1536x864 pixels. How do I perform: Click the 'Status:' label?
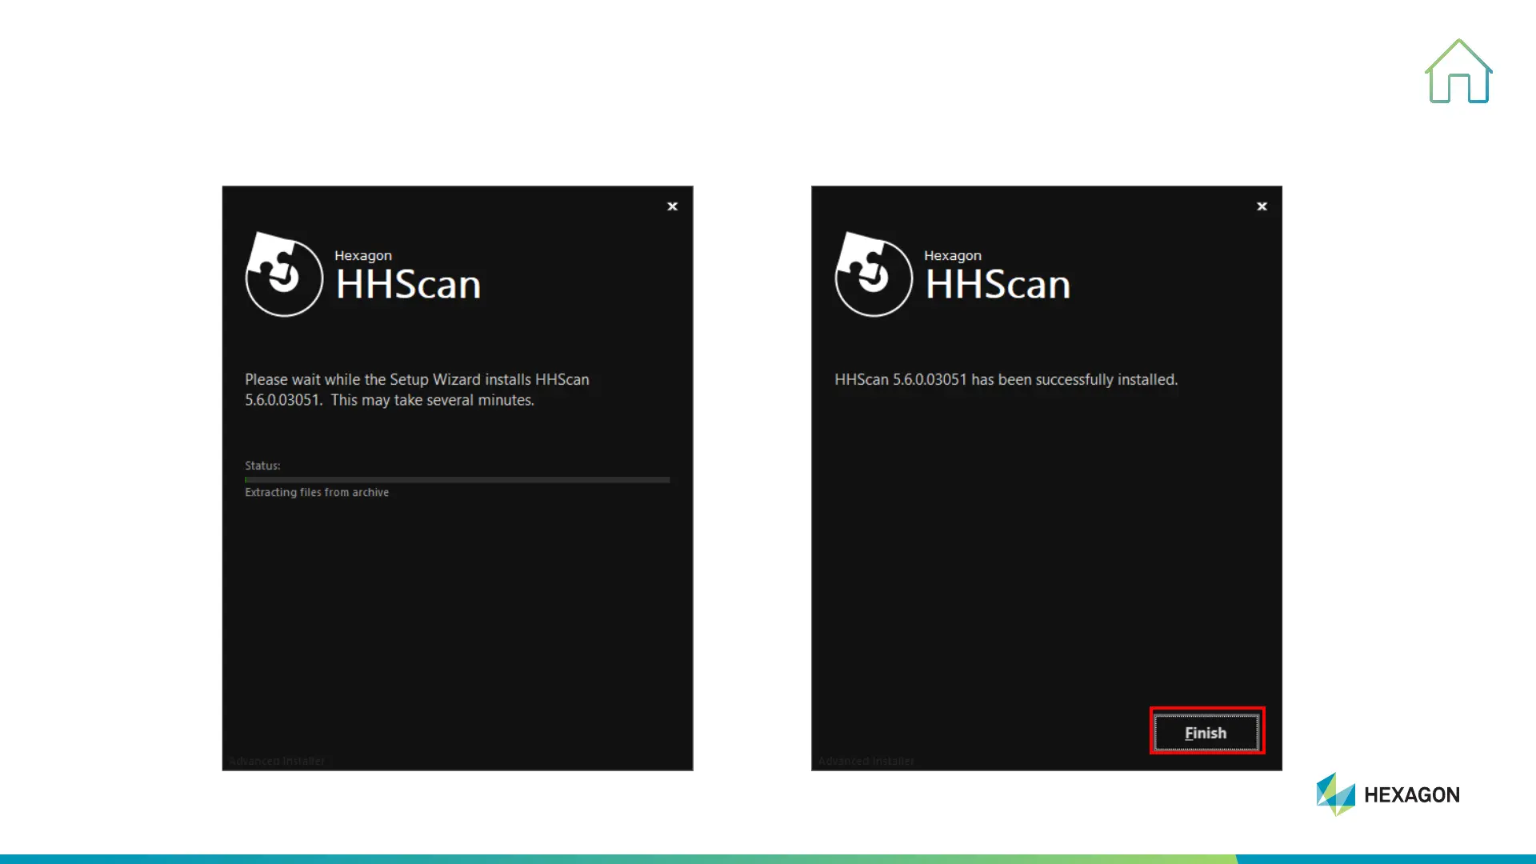262,466
